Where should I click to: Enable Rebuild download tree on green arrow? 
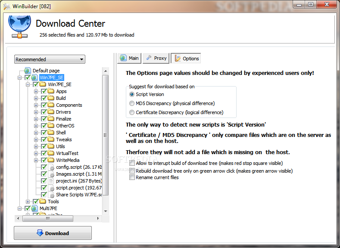tap(132, 170)
